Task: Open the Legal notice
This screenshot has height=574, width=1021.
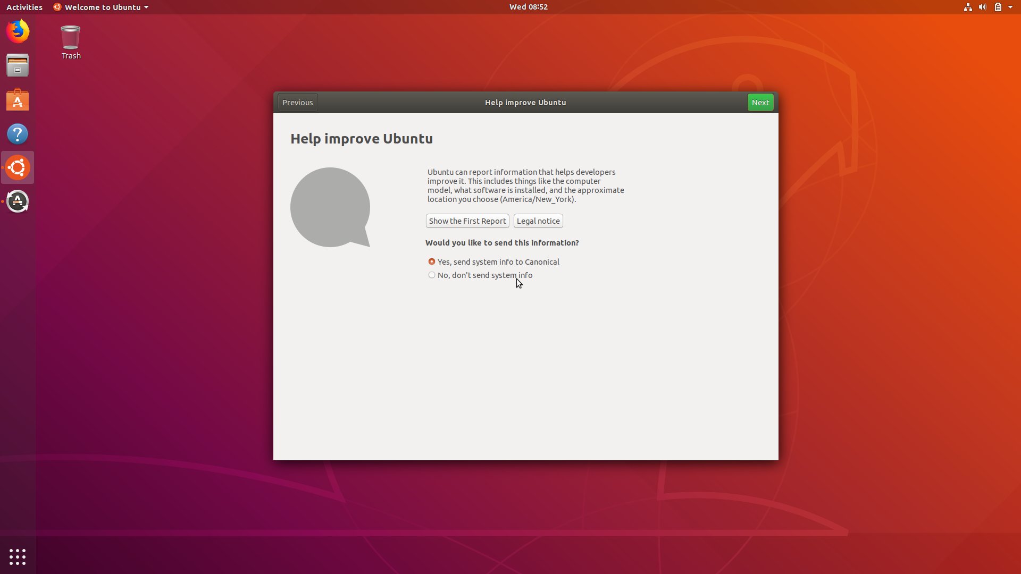Action: [538, 221]
